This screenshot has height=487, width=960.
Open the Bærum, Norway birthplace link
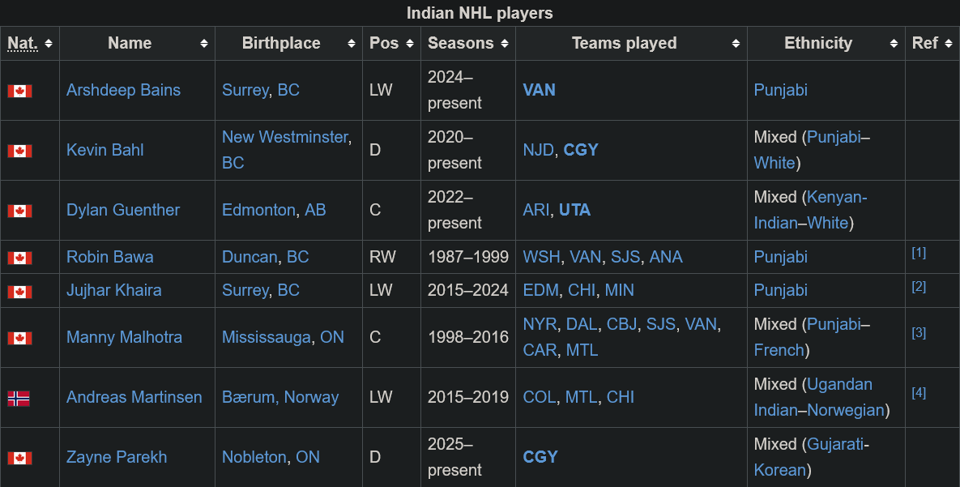[x=280, y=397]
